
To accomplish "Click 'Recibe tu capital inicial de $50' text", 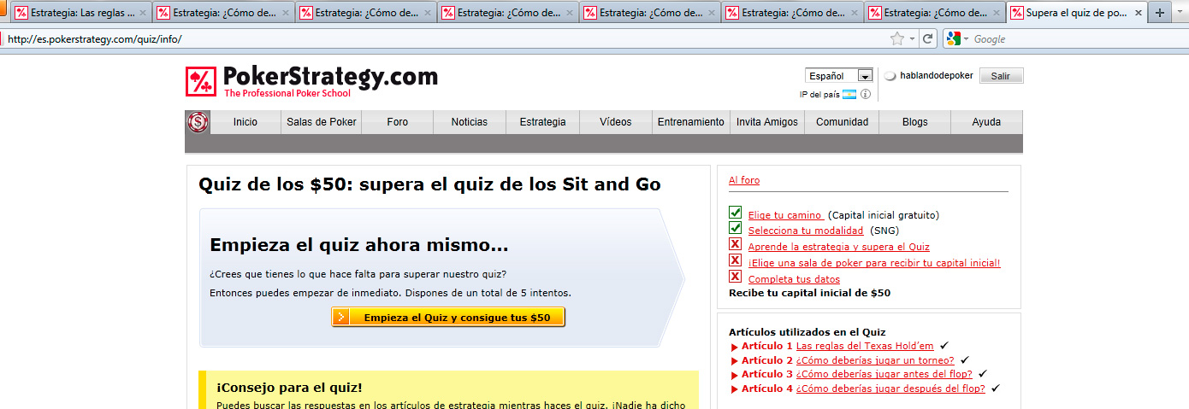I will pyautogui.click(x=809, y=293).
